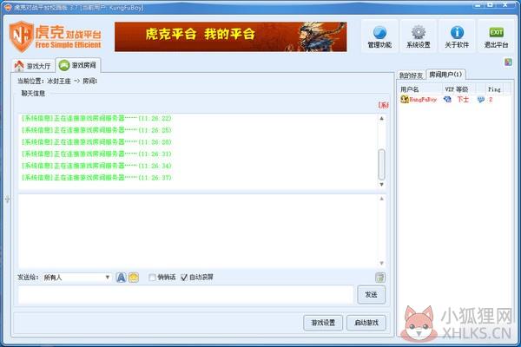The image size is (521, 347).
Task: Open the 发送给 所有人 dropdown
Action: [76, 278]
